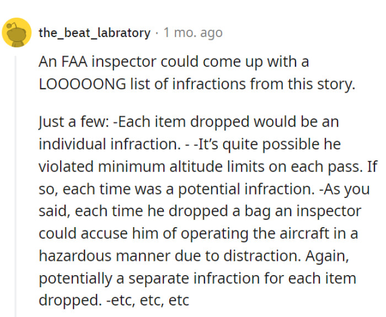
Task: Open the_beat_labratory user profile
Action: [94, 33]
